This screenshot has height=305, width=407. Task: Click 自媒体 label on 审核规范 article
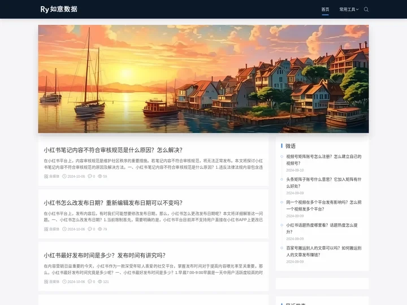point(54,176)
